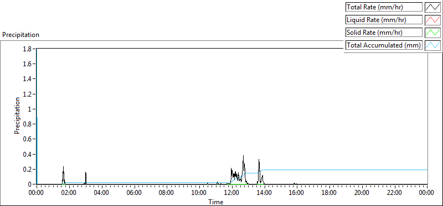Click the final 00:00 X-axis end label
This screenshot has width=443, height=206.
[426, 193]
